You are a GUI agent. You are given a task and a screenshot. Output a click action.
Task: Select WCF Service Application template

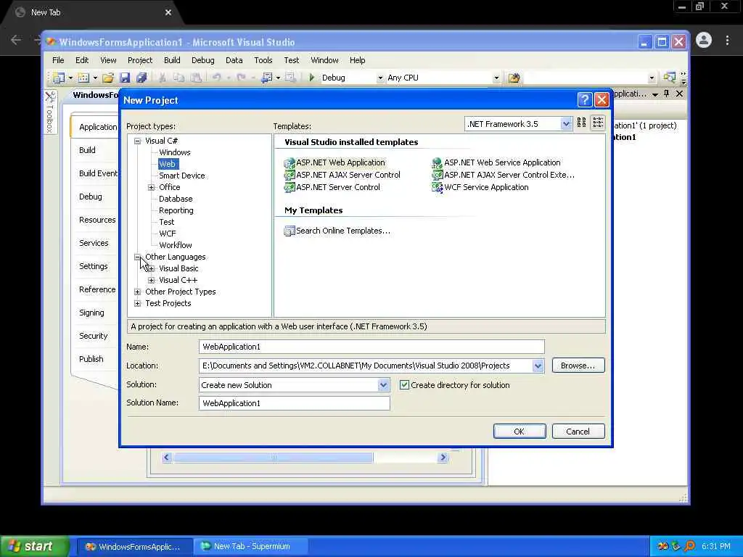click(480, 187)
